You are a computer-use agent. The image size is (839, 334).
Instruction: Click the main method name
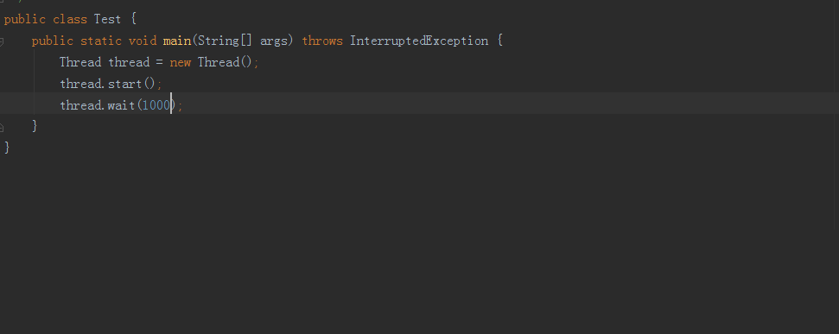click(177, 41)
